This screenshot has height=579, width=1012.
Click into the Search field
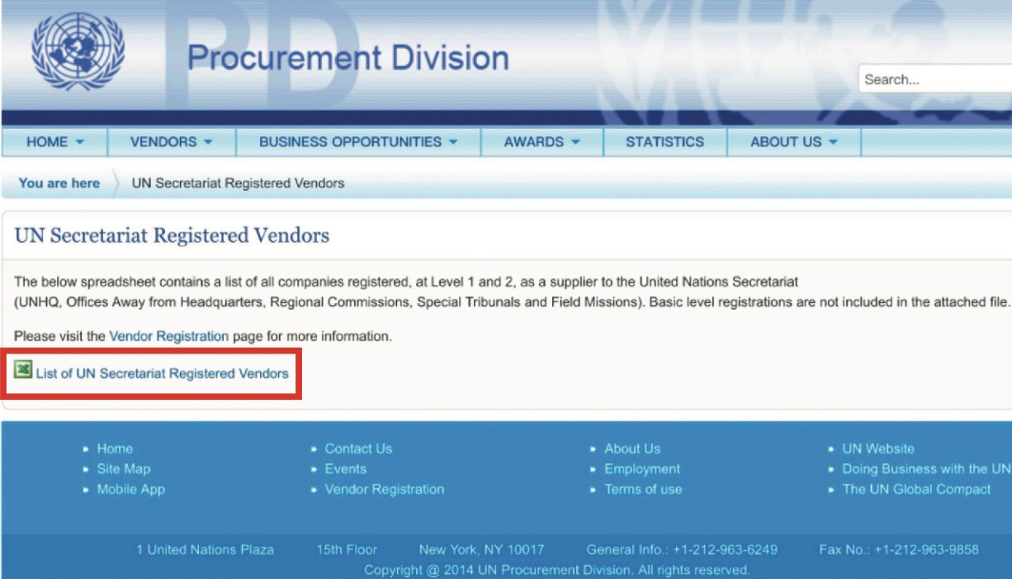935,79
